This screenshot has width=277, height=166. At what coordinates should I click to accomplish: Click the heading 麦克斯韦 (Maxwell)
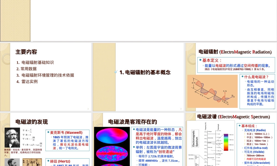click(x=66, y=133)
